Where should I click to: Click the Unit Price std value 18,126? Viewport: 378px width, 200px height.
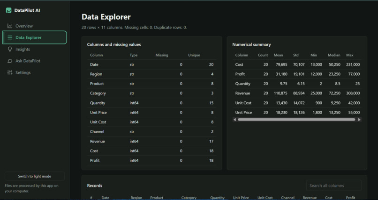[x=299, y=113]
